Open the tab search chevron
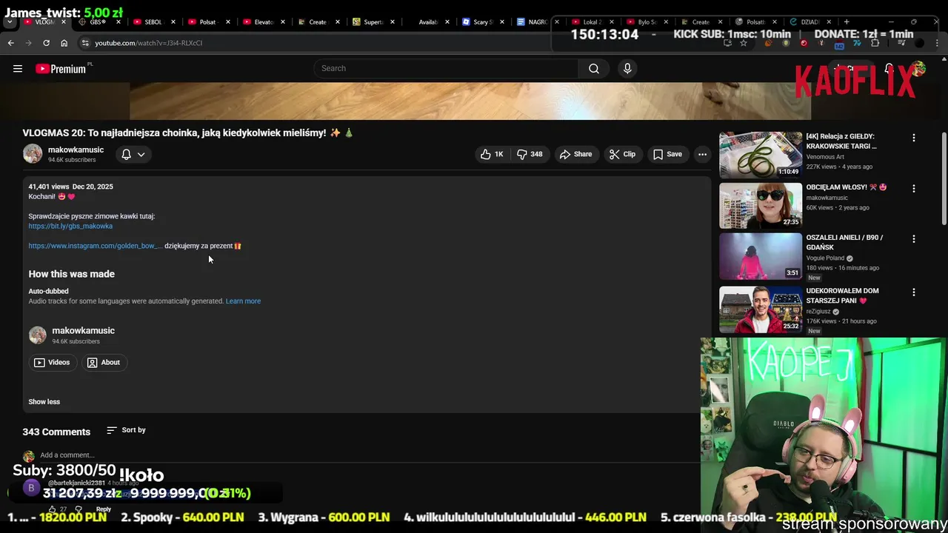This screenshot has height=533, width=948. [x=10, y=22]
